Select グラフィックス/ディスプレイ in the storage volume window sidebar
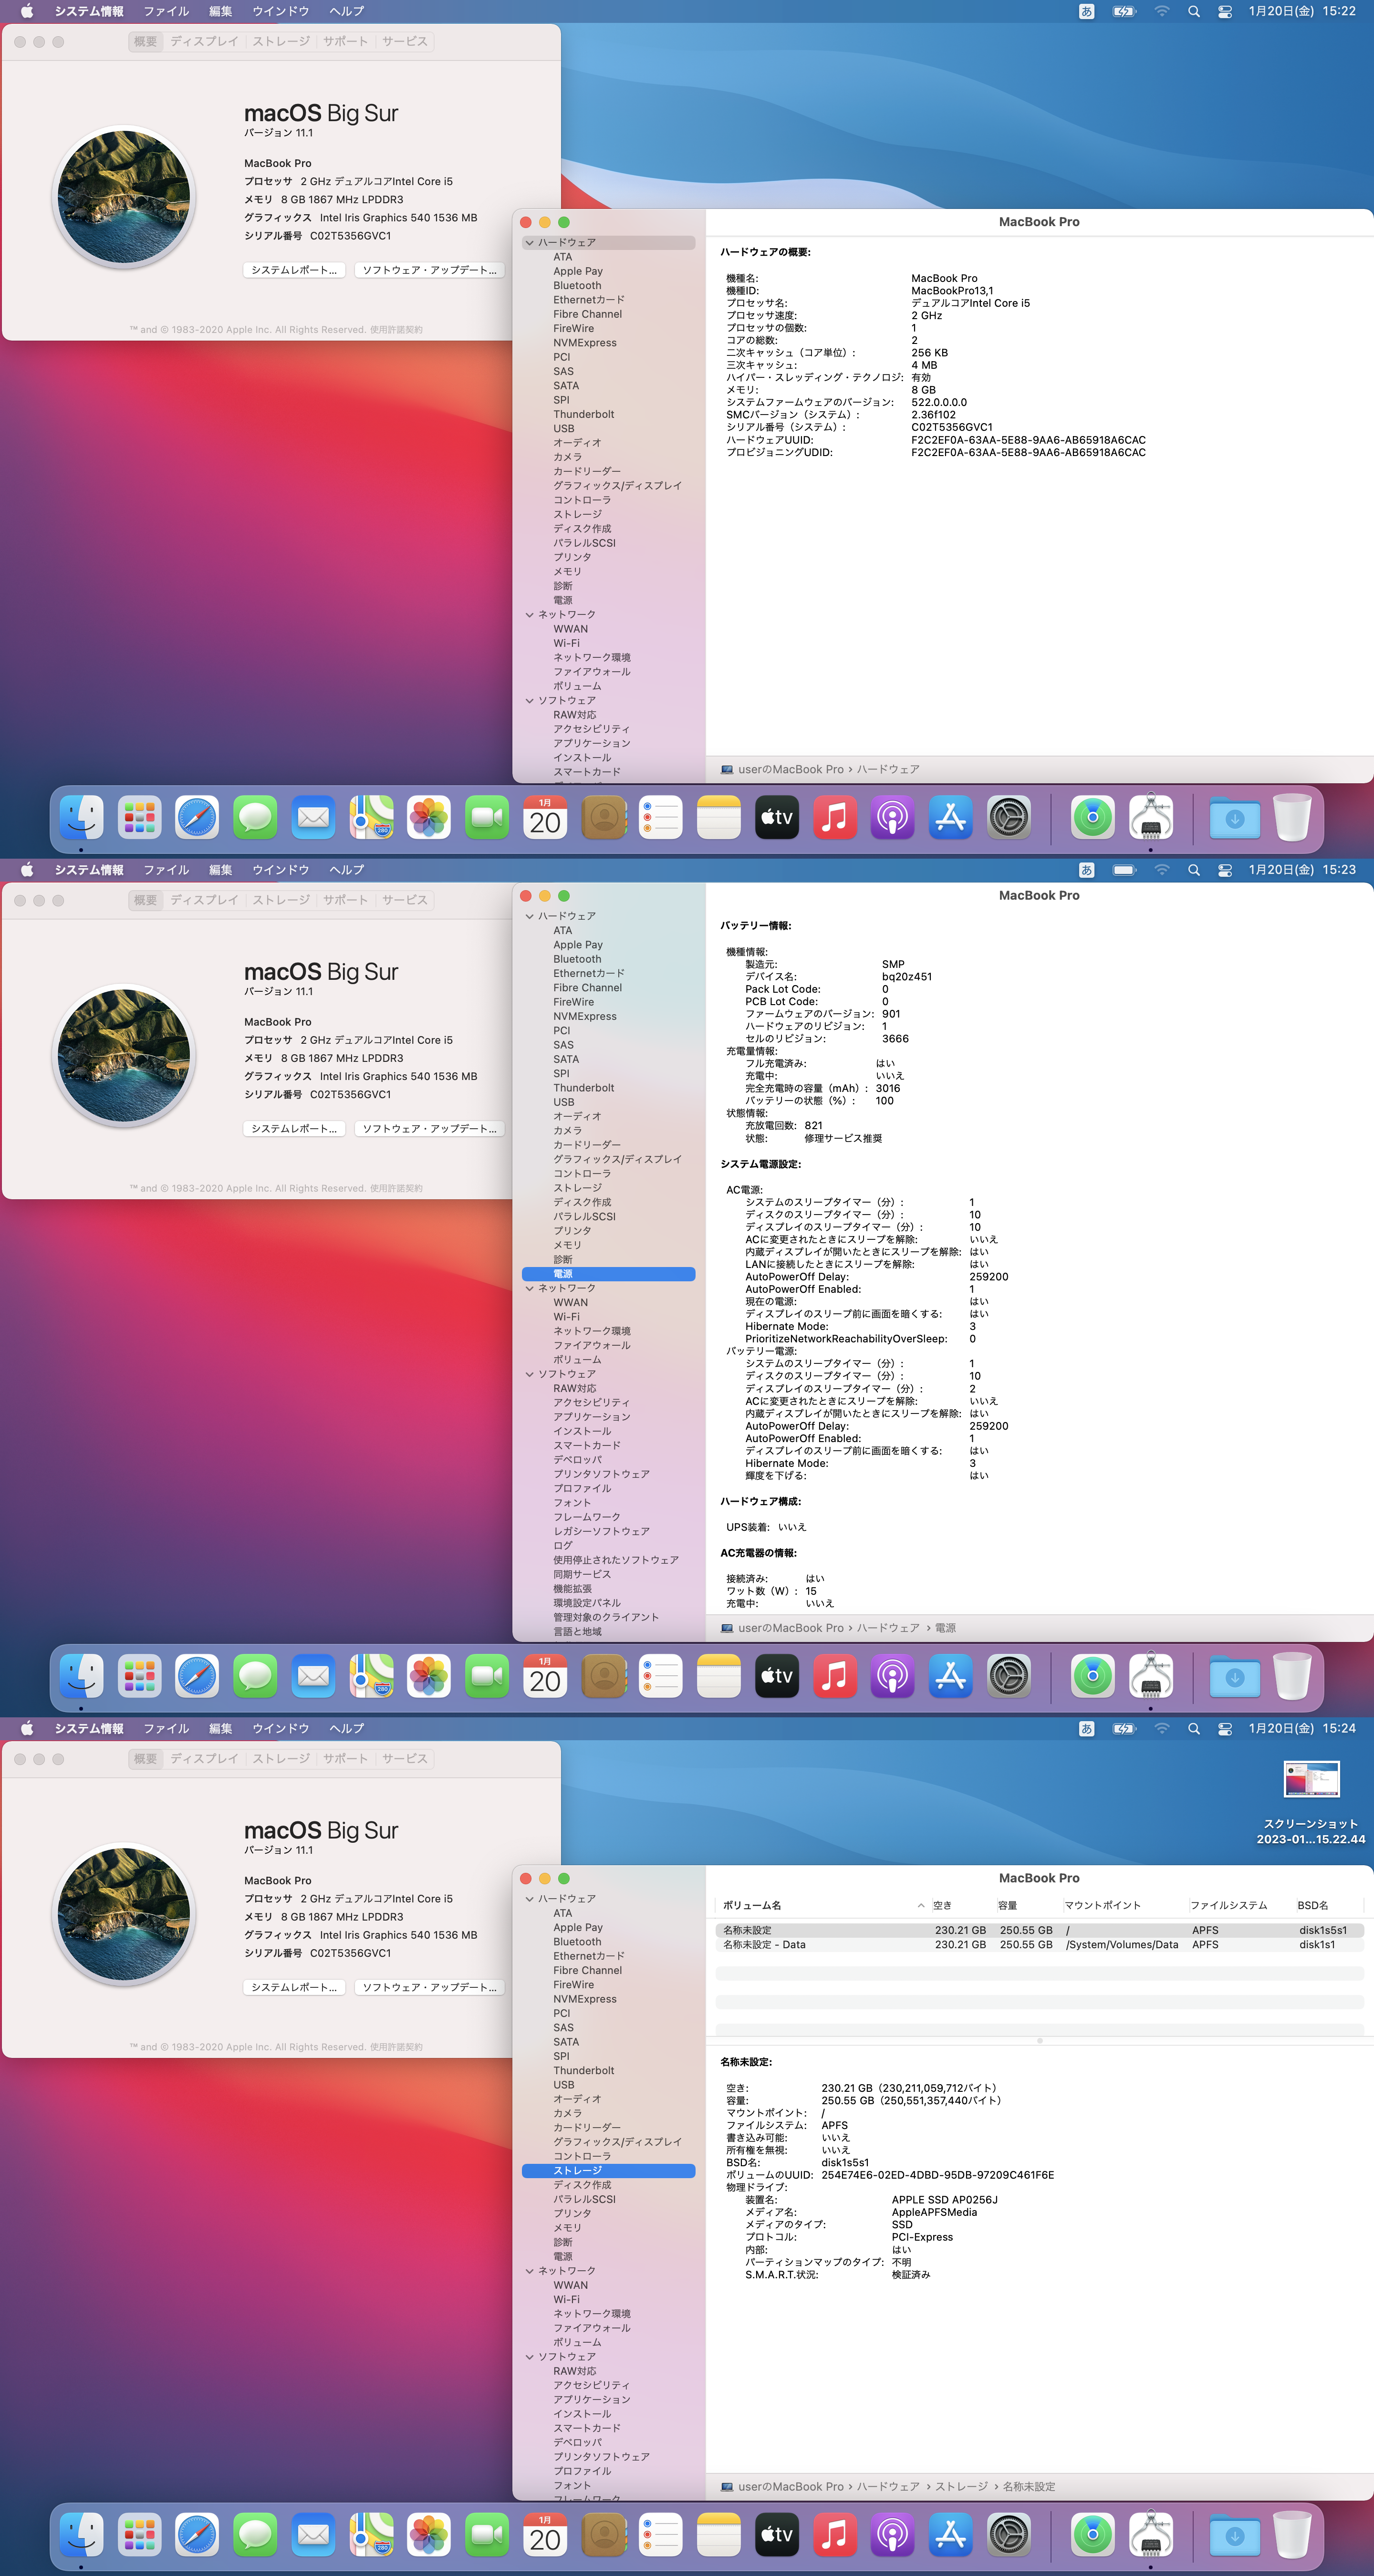This screenshot has height=2576, width=1374. (x=617, y=2142)
